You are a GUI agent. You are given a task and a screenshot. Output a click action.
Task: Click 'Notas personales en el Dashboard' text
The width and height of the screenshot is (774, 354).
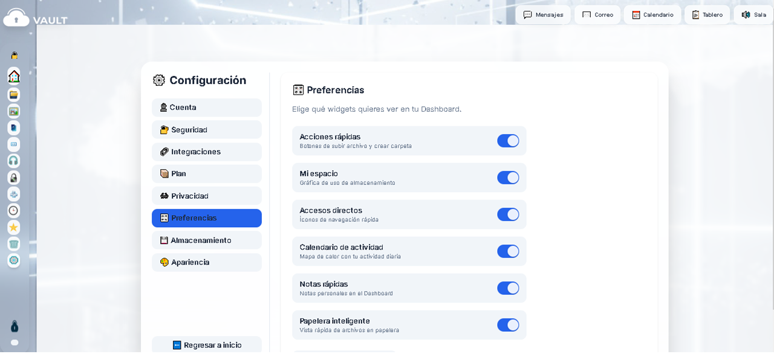click(x=346, y=294)
